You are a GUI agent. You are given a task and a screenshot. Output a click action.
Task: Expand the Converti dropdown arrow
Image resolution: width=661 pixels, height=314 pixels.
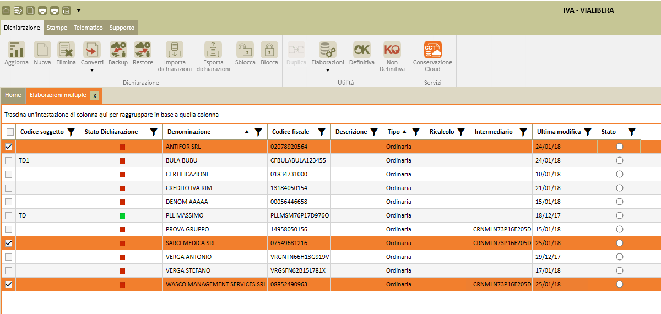92,70
